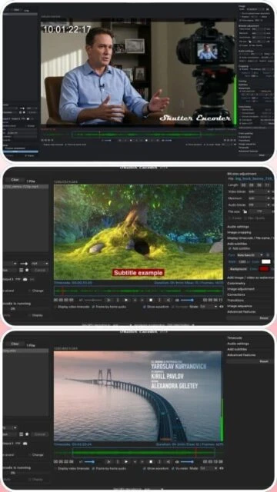Stop playback in subtitle example window

click(x=151, y=300)
